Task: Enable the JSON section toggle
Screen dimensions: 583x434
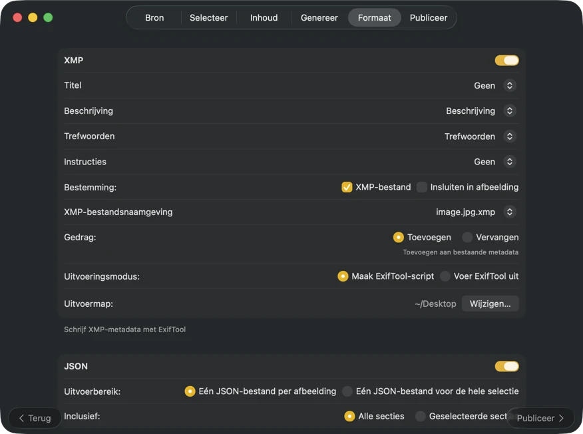Action: click(x=506, y=366)
